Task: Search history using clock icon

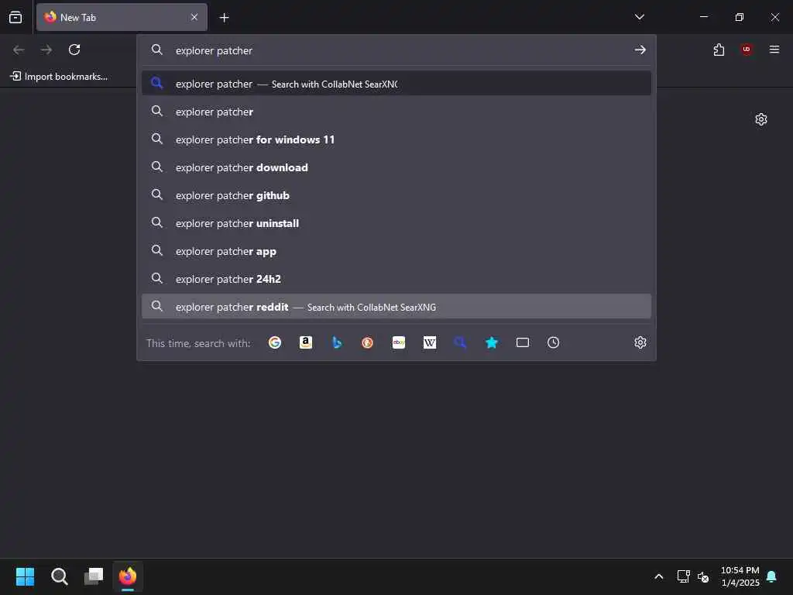Action: pos(553,342)
